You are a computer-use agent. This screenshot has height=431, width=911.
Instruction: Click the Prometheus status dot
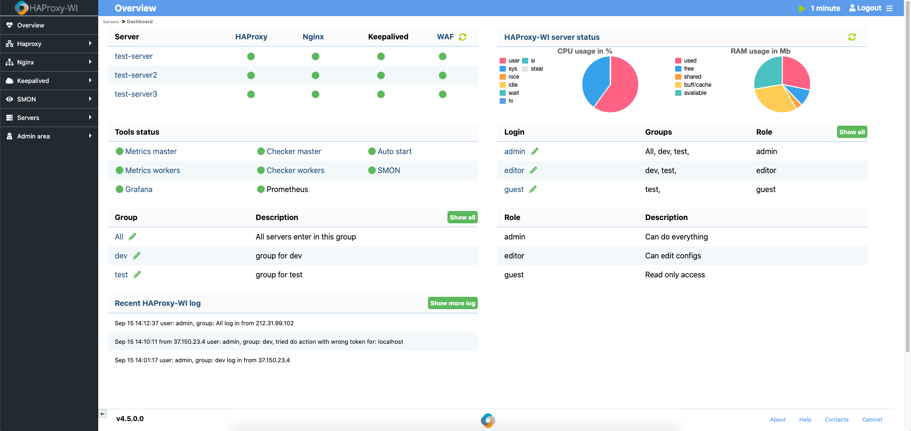click(261, 189)
